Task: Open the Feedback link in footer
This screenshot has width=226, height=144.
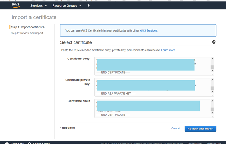Action: click(x=17, y=143)
